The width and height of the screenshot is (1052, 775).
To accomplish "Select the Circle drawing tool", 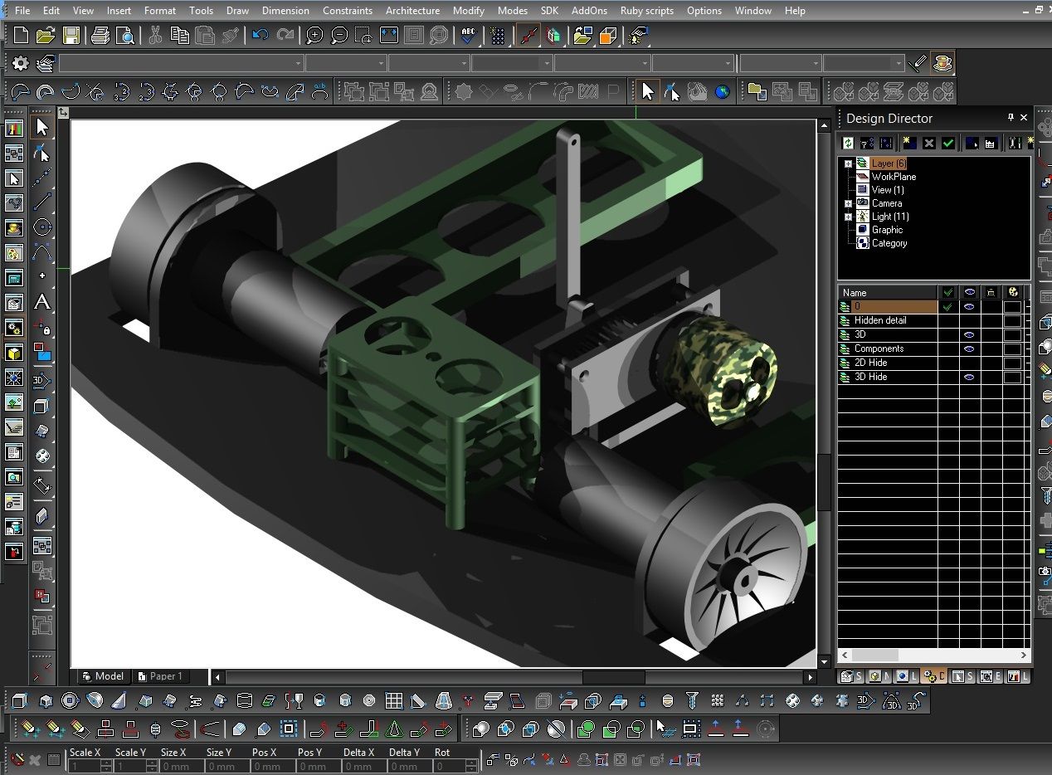I will click(41, 227).
